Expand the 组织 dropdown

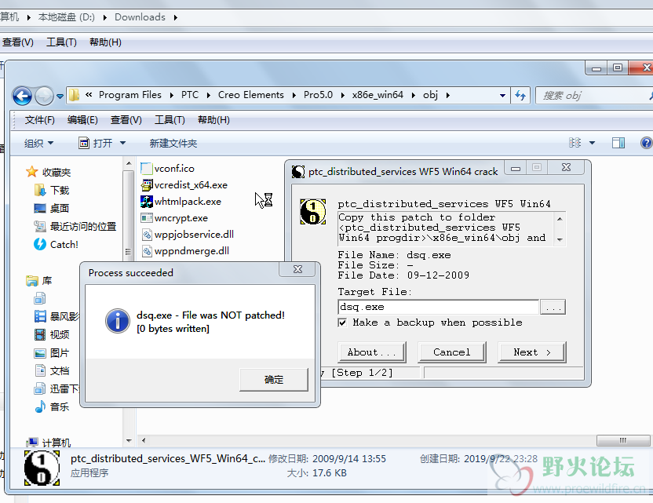[38, 144]
